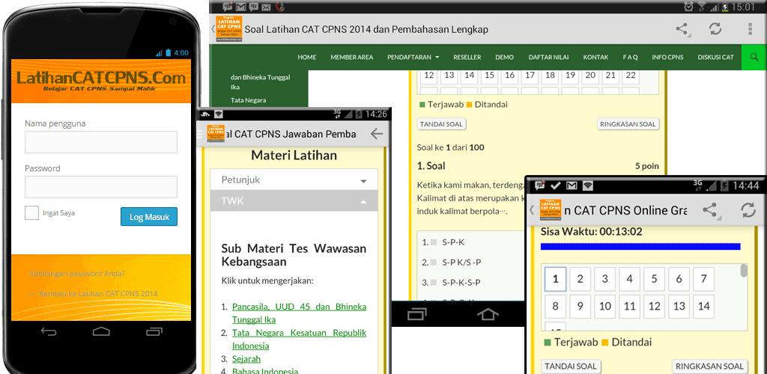The image size is (767, 374).
Task: Tap the Gmail notification icon in the 15:01 status bar
Action: (x=240, y=7)
